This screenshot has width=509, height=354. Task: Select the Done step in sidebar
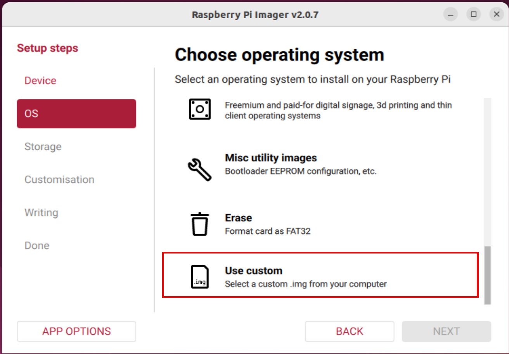coord(37,246)
